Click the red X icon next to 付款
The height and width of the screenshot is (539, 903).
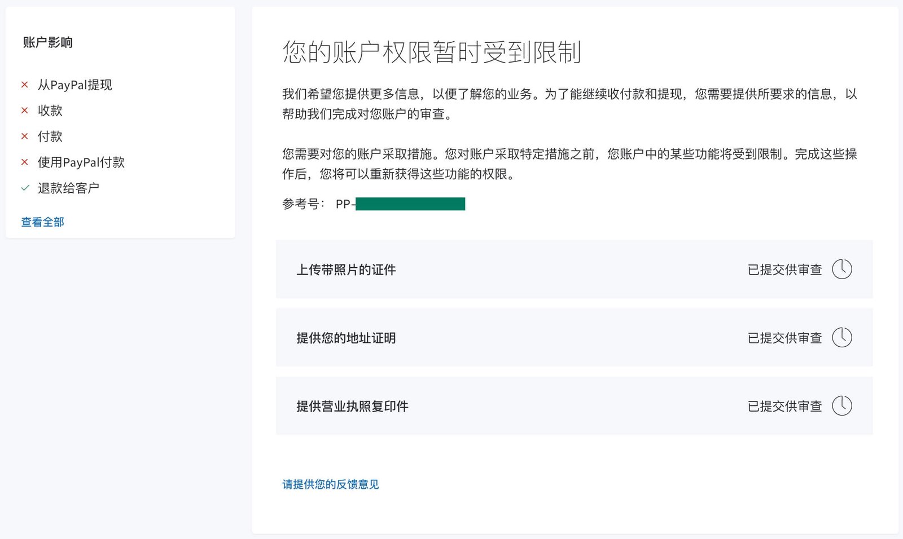[x=24, y=136]
